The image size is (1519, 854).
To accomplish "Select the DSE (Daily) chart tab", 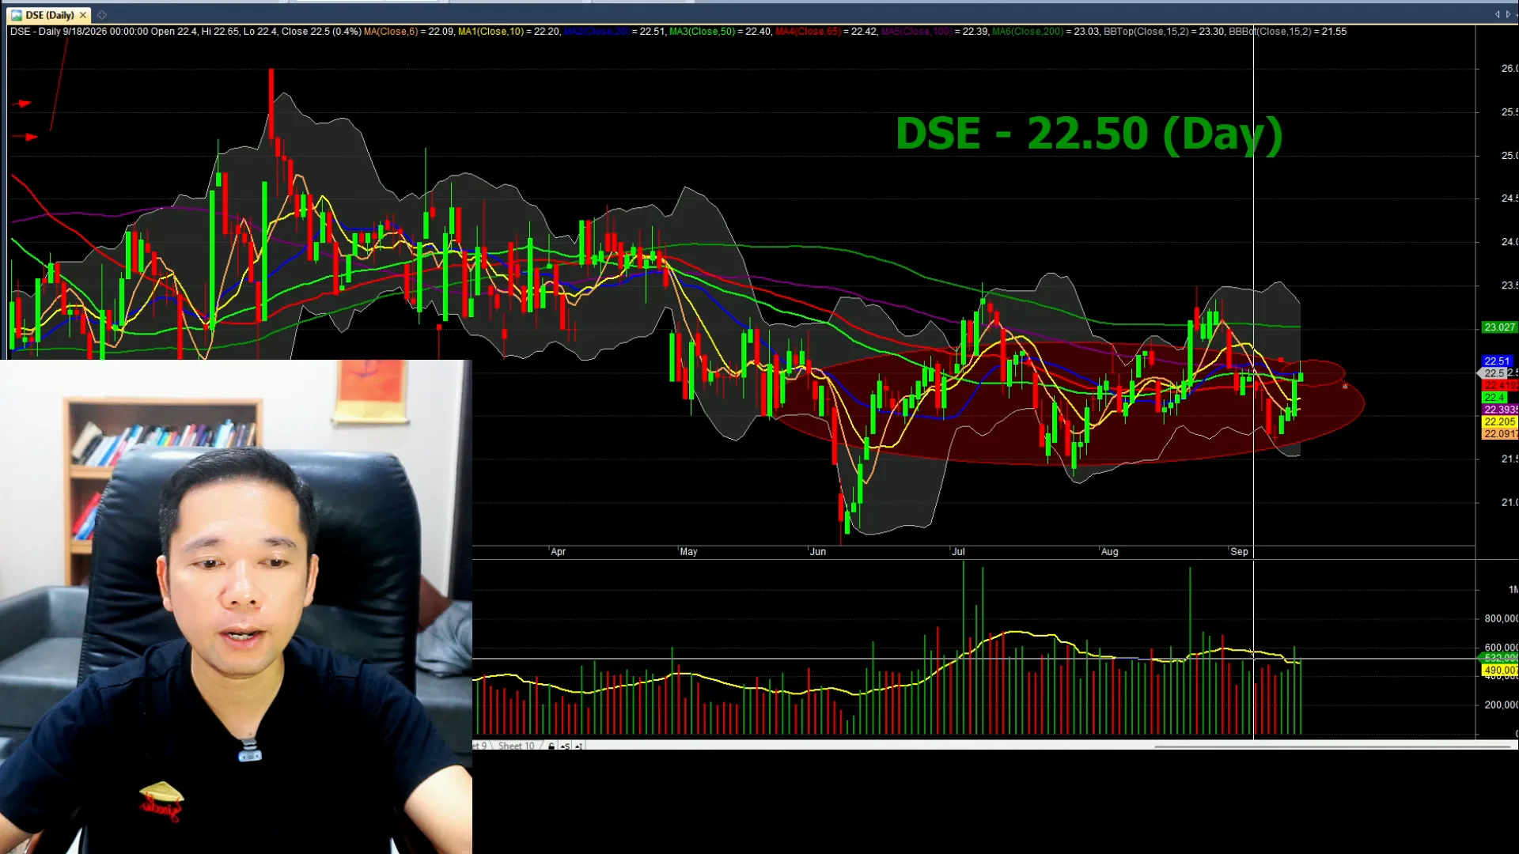I will pos(49,15).
